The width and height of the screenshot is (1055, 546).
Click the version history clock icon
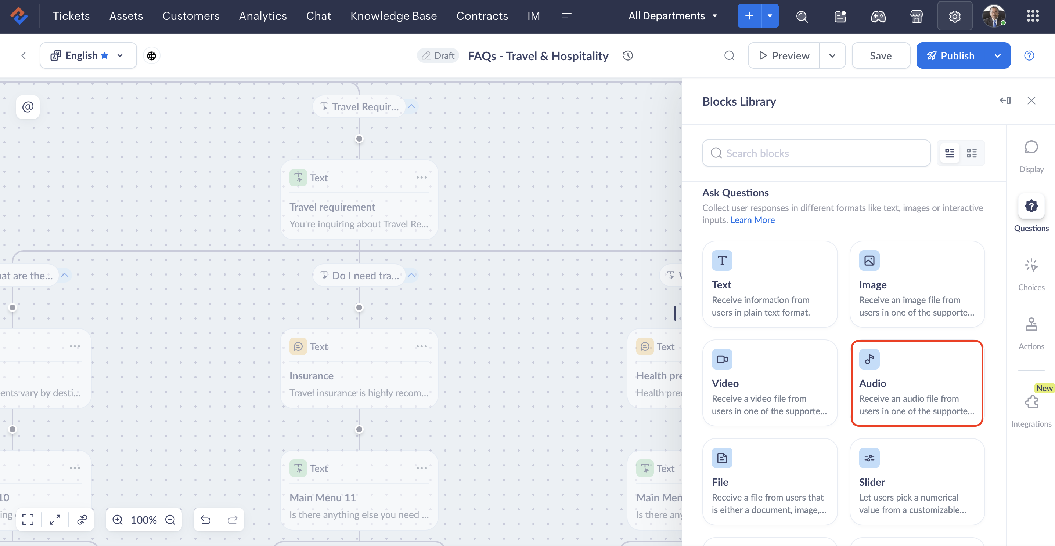point(628,56)
